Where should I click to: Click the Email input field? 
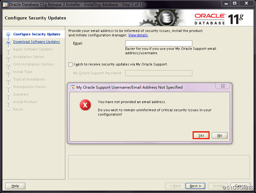(158, 43)
